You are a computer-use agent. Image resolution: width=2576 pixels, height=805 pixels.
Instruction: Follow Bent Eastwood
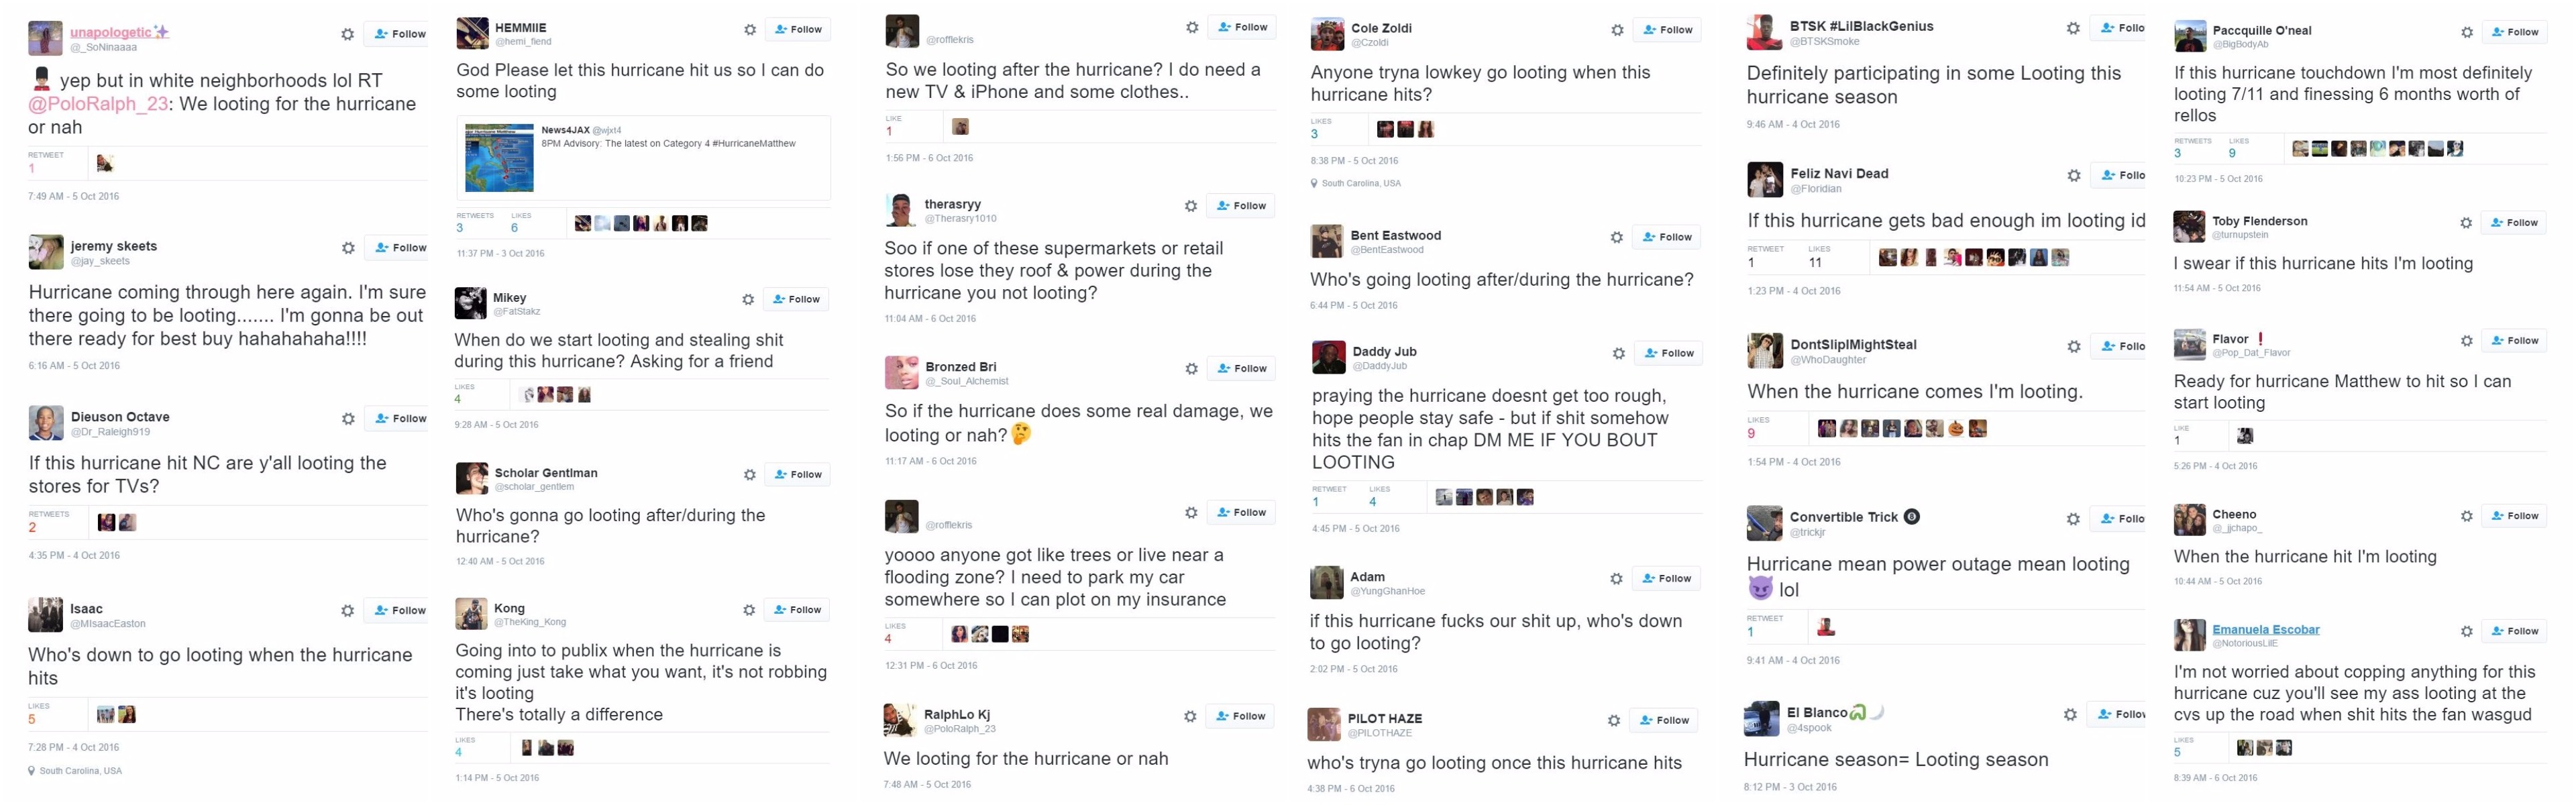click(x=1666, y=237)
